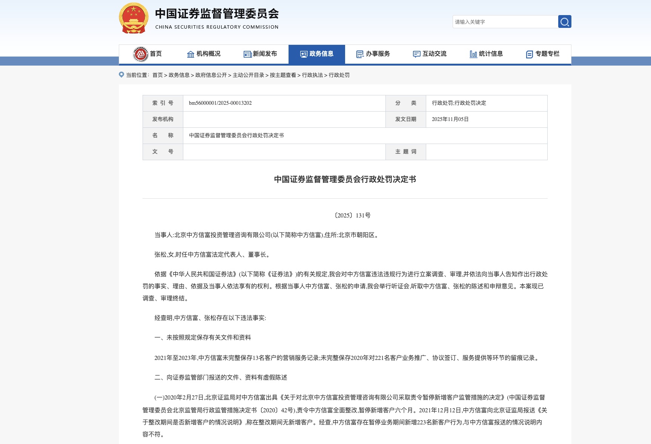Click the line 张松,女,时任中方信富法定代表人、董事长
The width and height of the screenshot is (651, 444).
(x=213, y=254)
